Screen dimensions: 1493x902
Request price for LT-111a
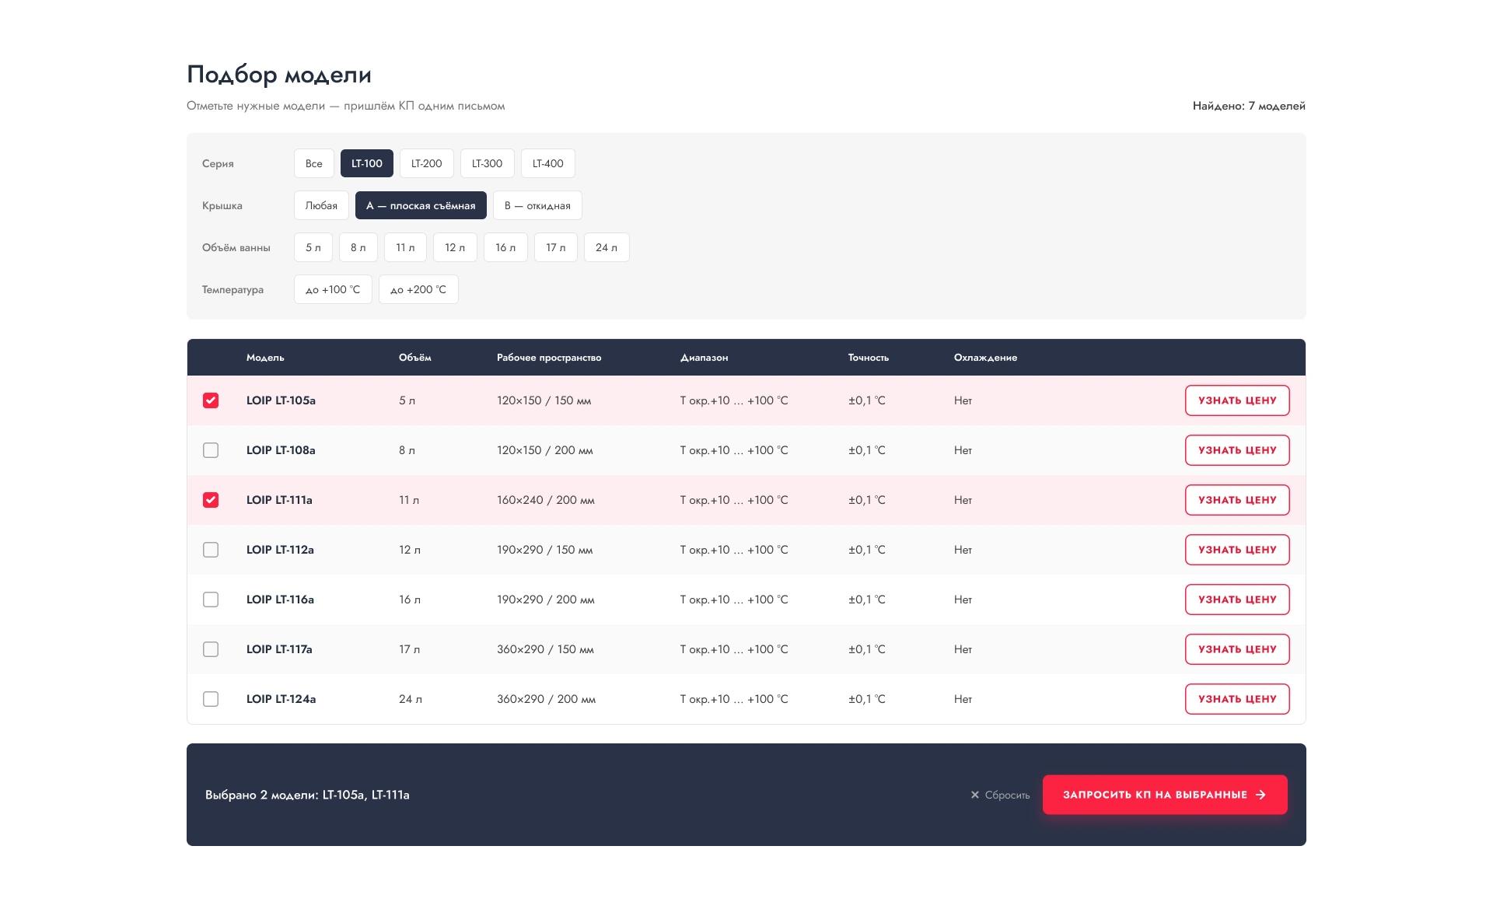1237,500
